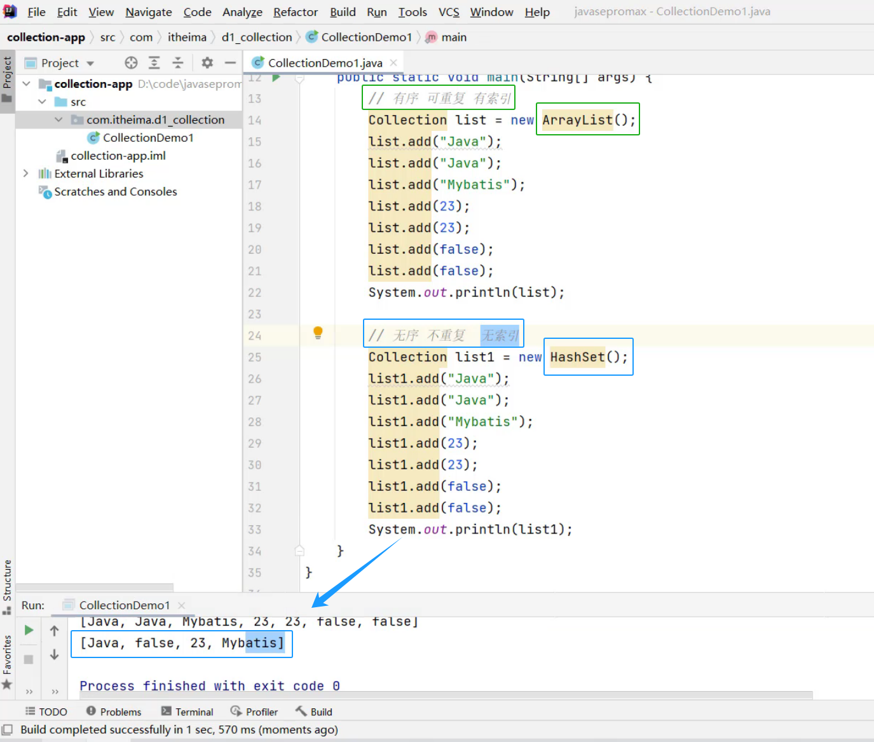
Task: Click the Scratches and Consoles icon
Action: point(45,191)
